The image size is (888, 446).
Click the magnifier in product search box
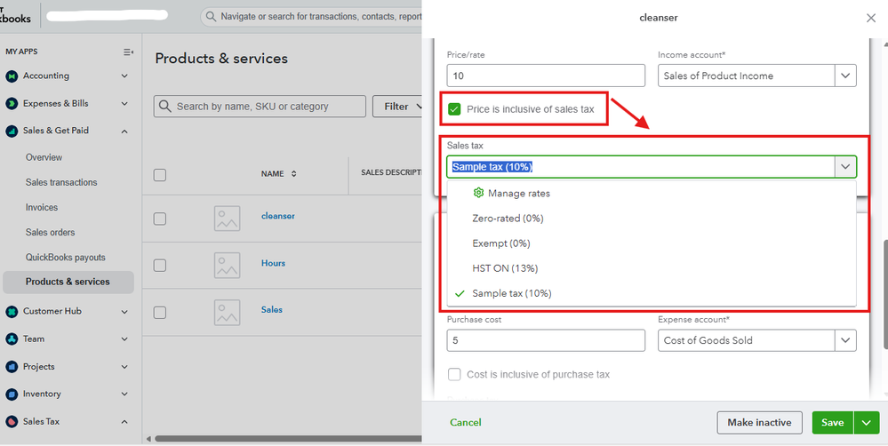coord(164,107)
